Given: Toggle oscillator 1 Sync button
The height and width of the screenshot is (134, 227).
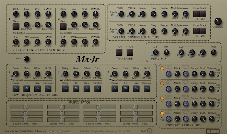Looking at the screenshot, I should click(x=16, y=27).
